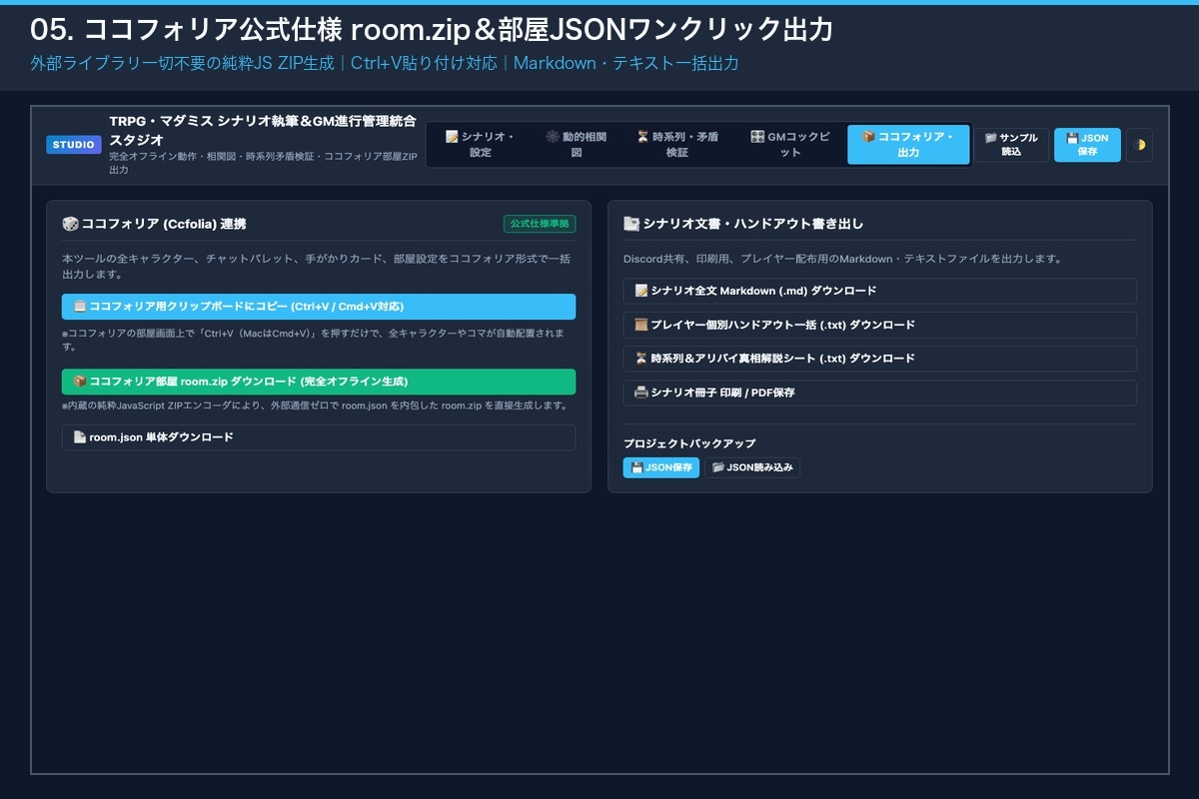Click the シナリオ文書・ハンドアウト書き出し heading

(x=753, y=224)
